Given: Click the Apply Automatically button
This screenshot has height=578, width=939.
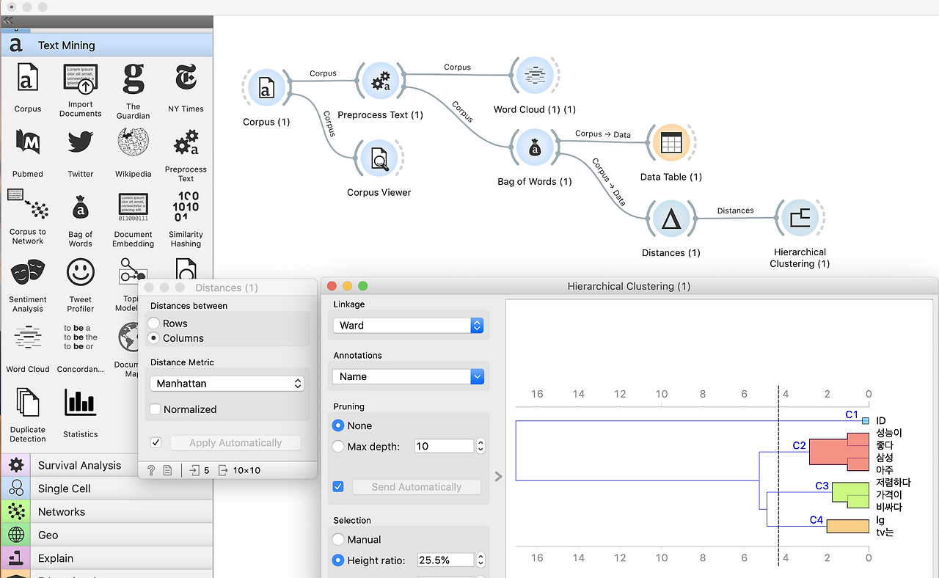Looking at the screenshot, I should tap(235, 443).
